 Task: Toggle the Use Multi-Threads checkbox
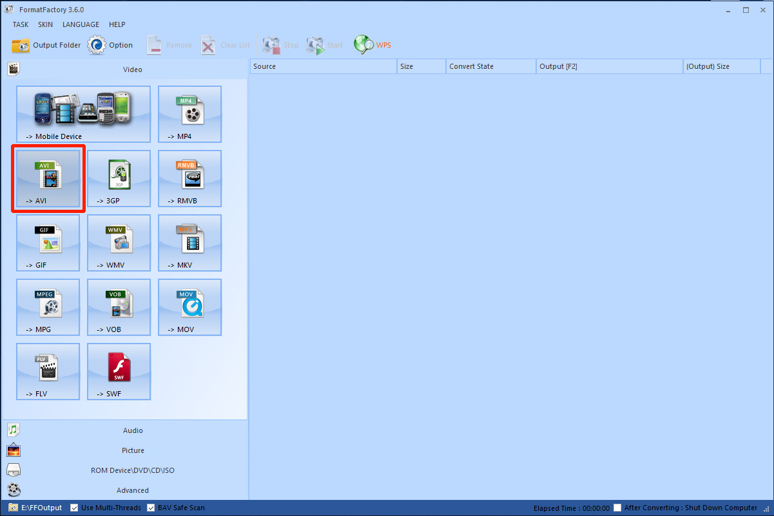click(74, 508)
